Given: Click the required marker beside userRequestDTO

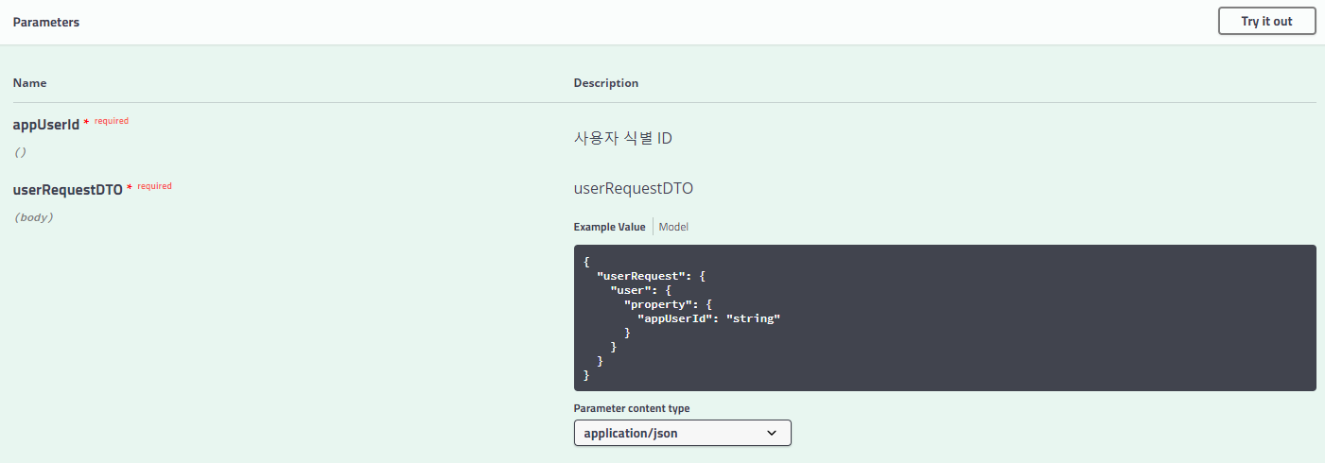Looking at the screenshot, I should (149, 186).
